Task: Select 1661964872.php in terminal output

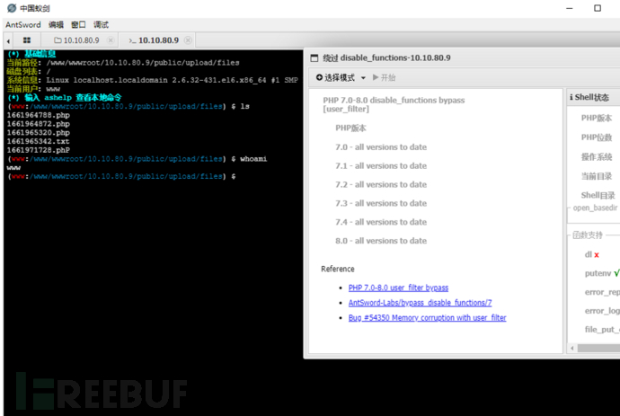Action: click(x=39, y=124)
